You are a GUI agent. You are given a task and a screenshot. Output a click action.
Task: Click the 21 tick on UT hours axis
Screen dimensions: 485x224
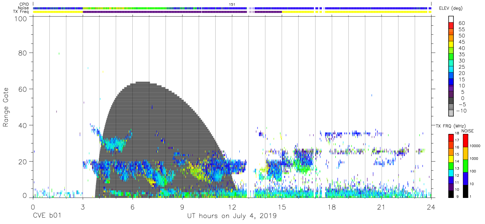pyautogui.click(x=382, y=207)
